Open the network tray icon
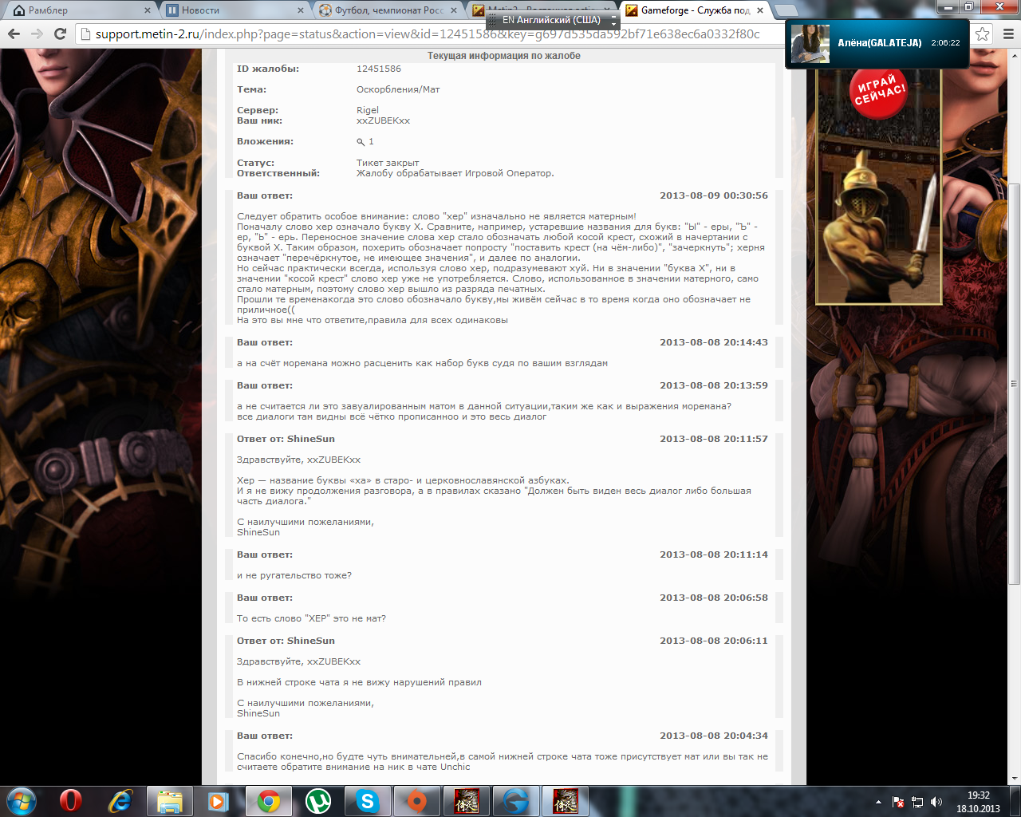The height and width of the screenshot is (817, 1021). 917,802
